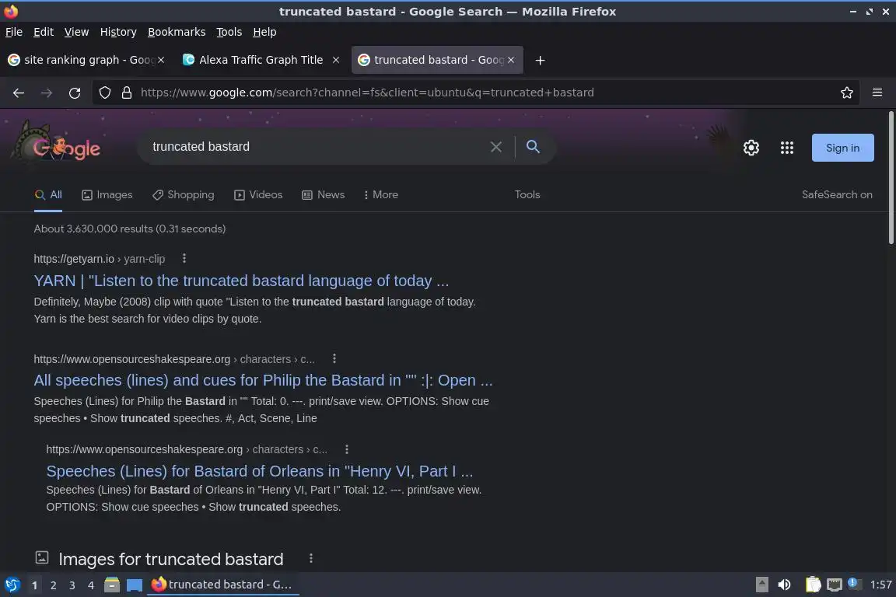The height and width of the screenshot is (597, 896).
Task: Go back to the previous page
Action: (19, 93)
